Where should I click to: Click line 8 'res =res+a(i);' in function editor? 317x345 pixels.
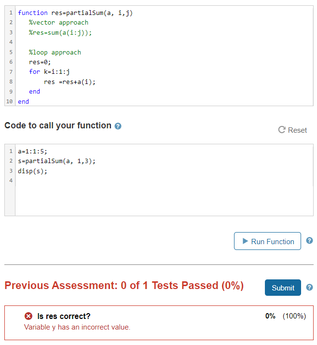pos(69,82)
